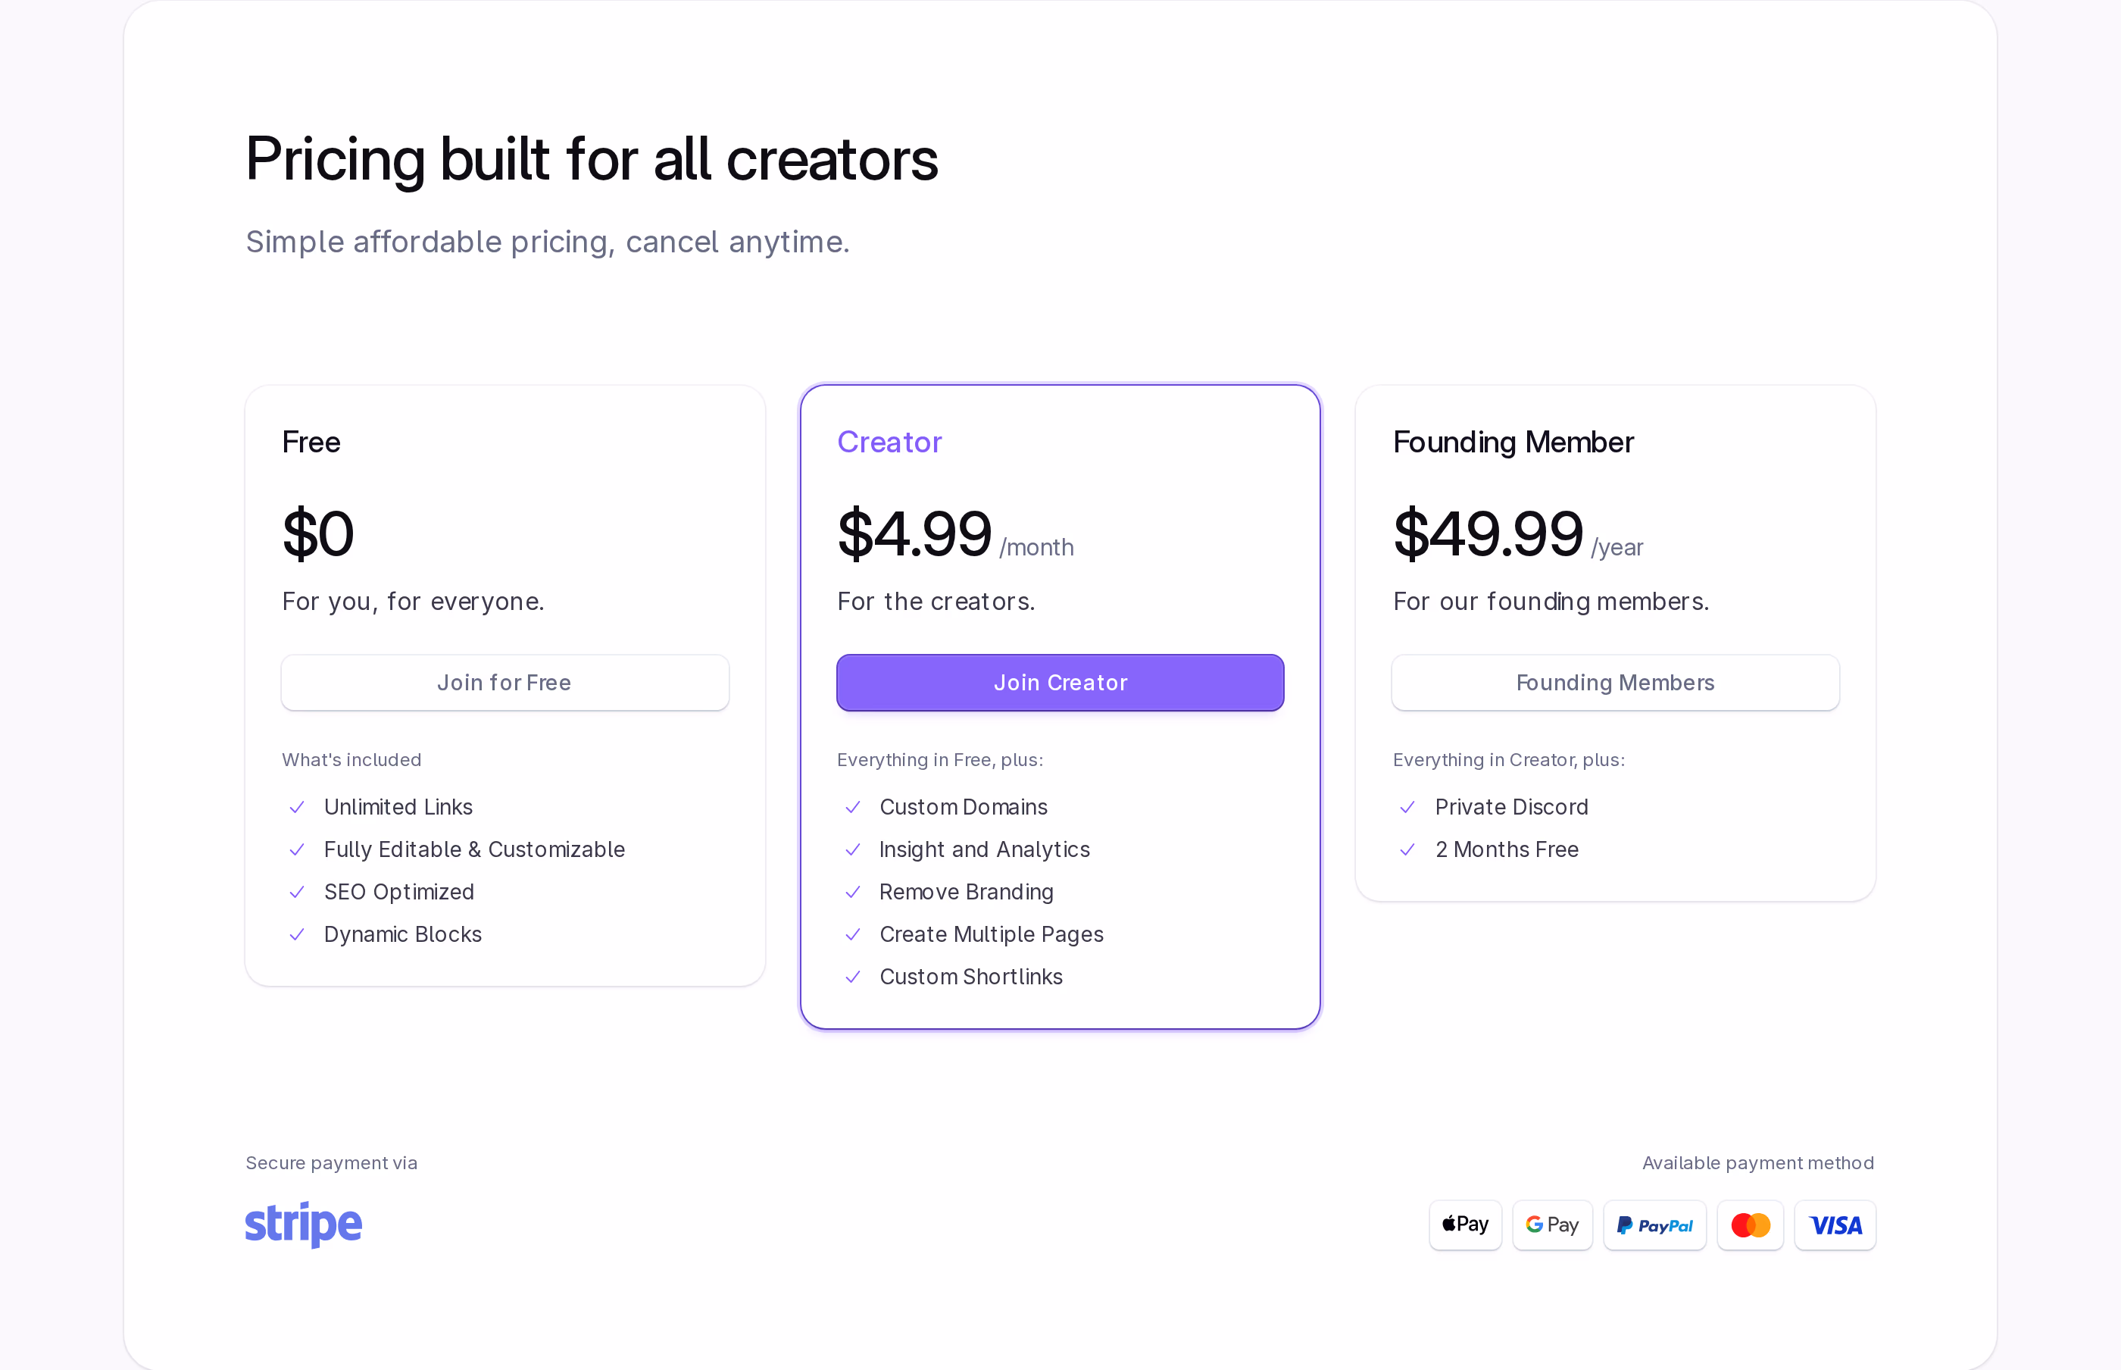Click the checkmark next to Dynamic Blocks
Image resolution: width=2121 pixels, height=1370 pixels.
click(297, 934)
